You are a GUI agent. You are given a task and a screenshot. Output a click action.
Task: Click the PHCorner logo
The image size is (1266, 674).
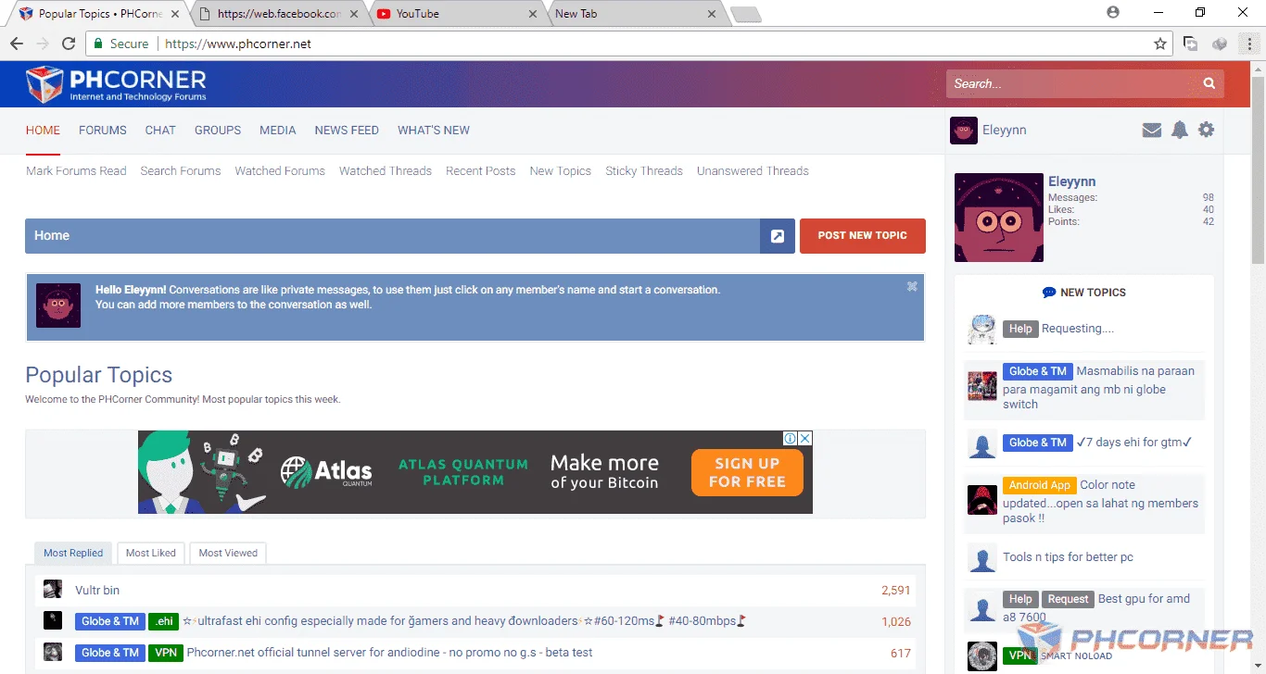pyautogui.click(x=116, y=84)
